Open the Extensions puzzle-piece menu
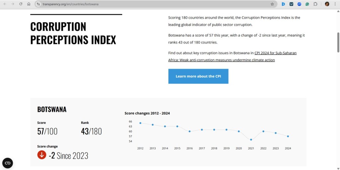Image resolution: width=340 pixels, height=170 pixels. click(x=315, y=4)
